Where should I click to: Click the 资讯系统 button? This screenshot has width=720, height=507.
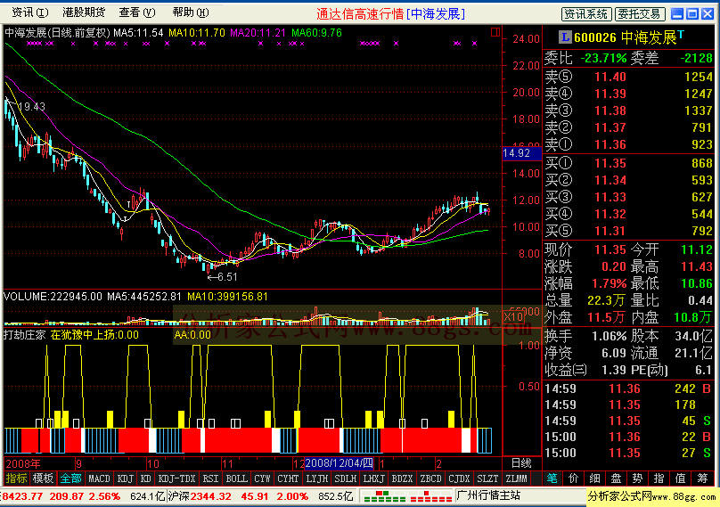pyautogui.click(x=586, y=14)
